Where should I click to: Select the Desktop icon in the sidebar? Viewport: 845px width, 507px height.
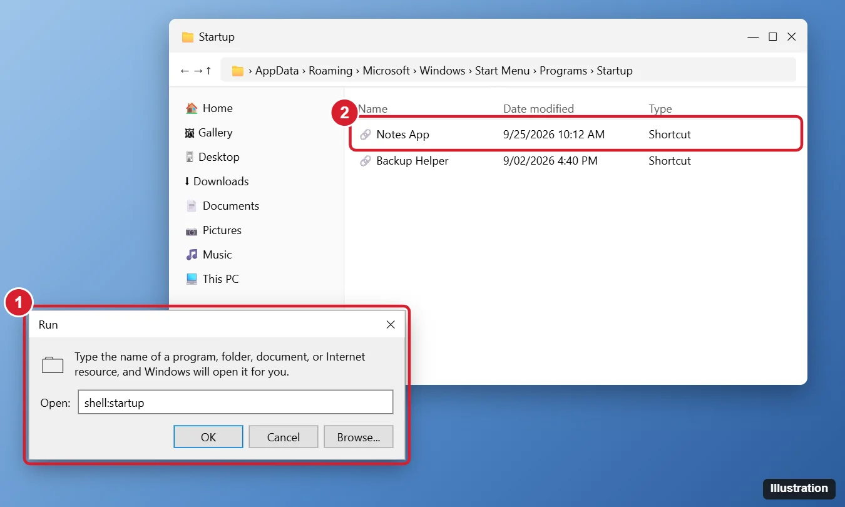point(189,157)
